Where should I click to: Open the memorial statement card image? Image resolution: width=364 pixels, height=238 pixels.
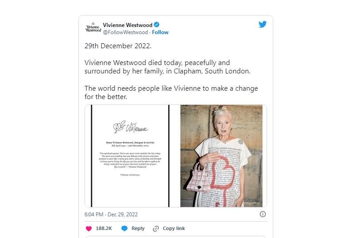point(130,156)
